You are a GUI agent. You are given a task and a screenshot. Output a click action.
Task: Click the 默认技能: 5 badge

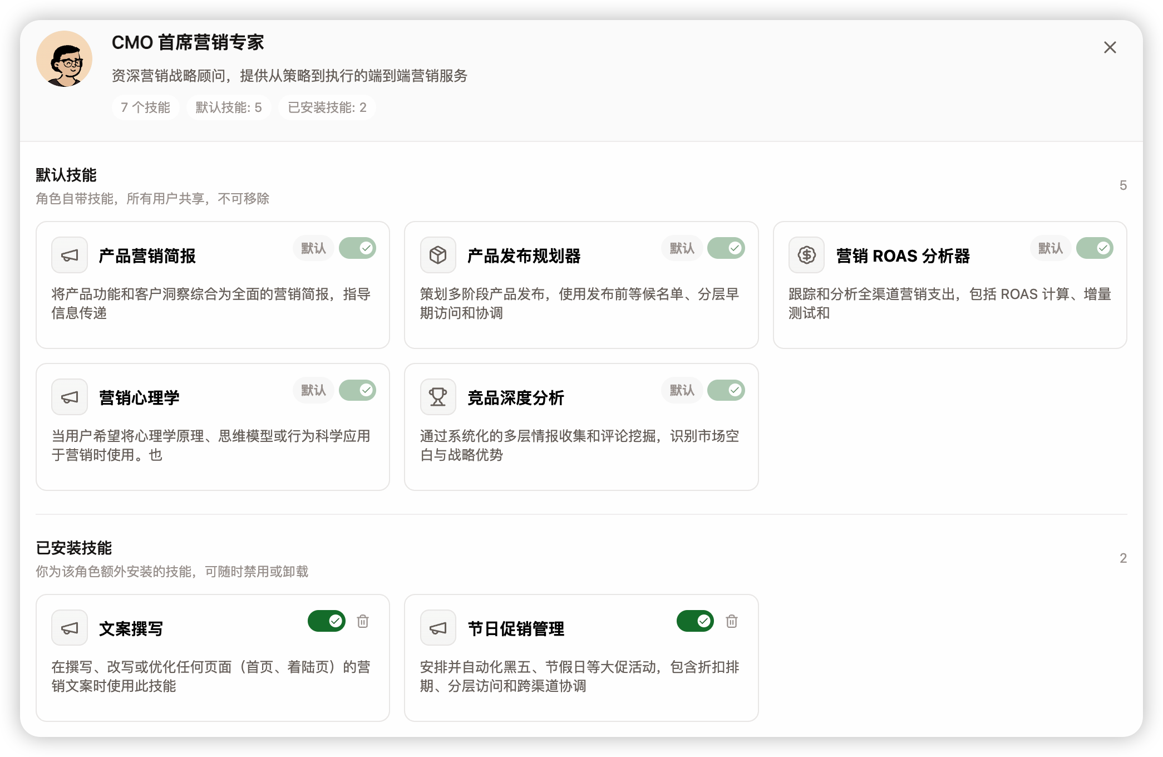point(229,107)
